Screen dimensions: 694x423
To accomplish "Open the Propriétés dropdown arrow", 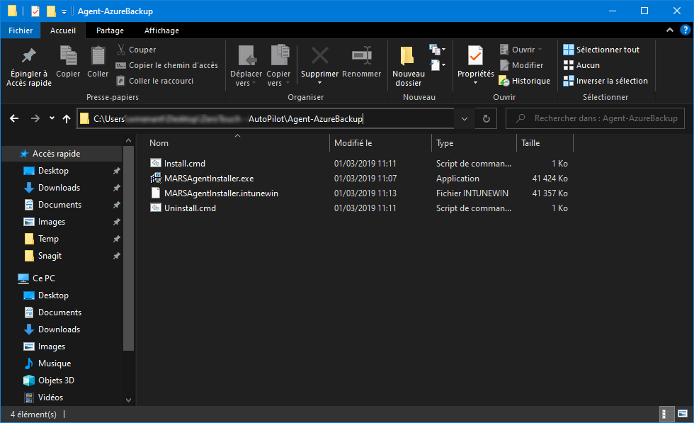I will [475, 83].
